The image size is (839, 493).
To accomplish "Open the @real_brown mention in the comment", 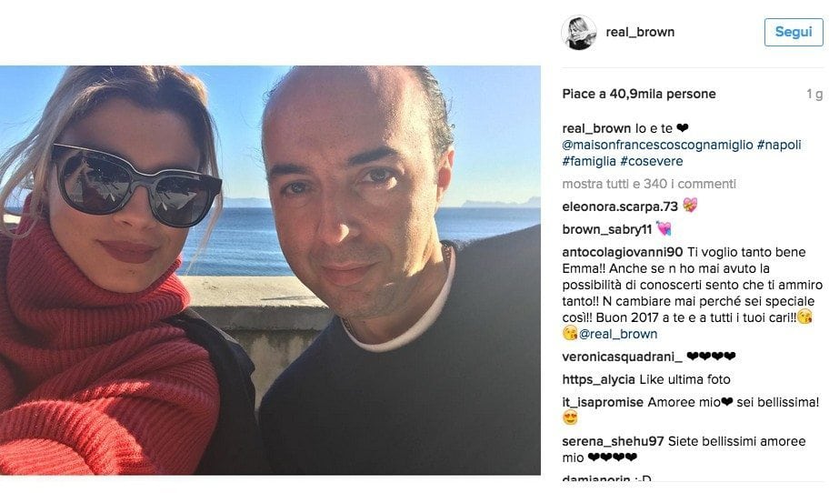I will [618, 334].
